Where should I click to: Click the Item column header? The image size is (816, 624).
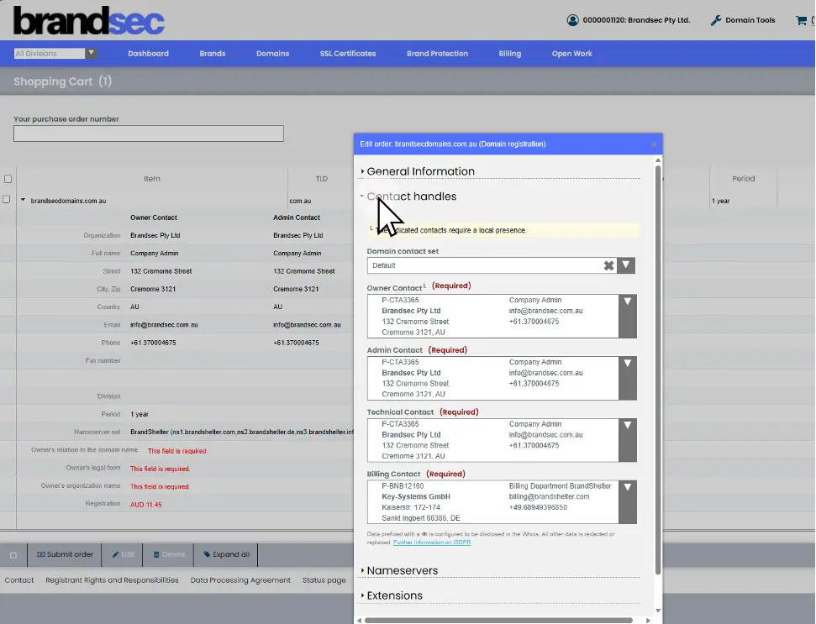[x=152, y=179]
